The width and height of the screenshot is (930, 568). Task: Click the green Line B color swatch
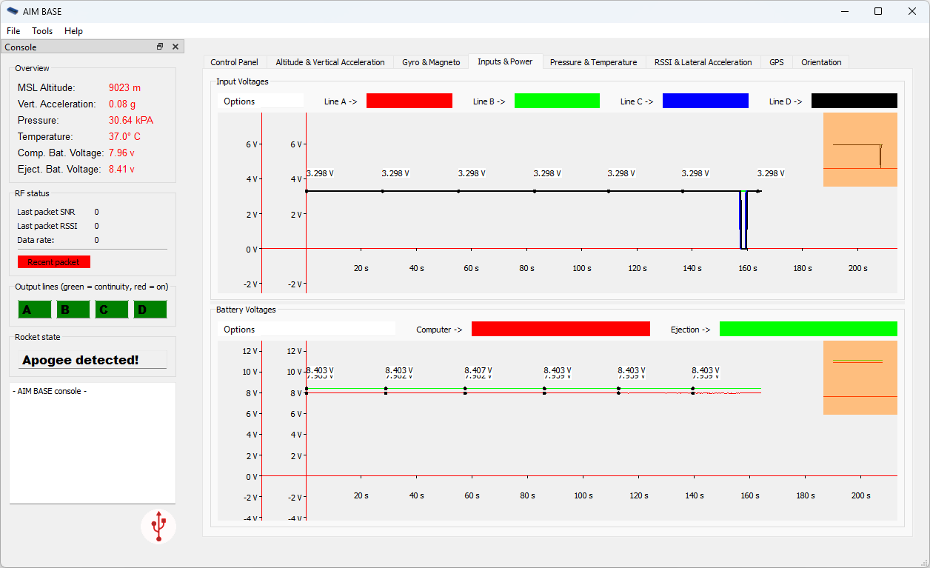click(558, 101)
